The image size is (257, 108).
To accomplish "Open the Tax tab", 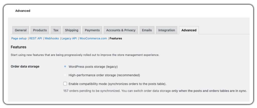I will [56, 30].
